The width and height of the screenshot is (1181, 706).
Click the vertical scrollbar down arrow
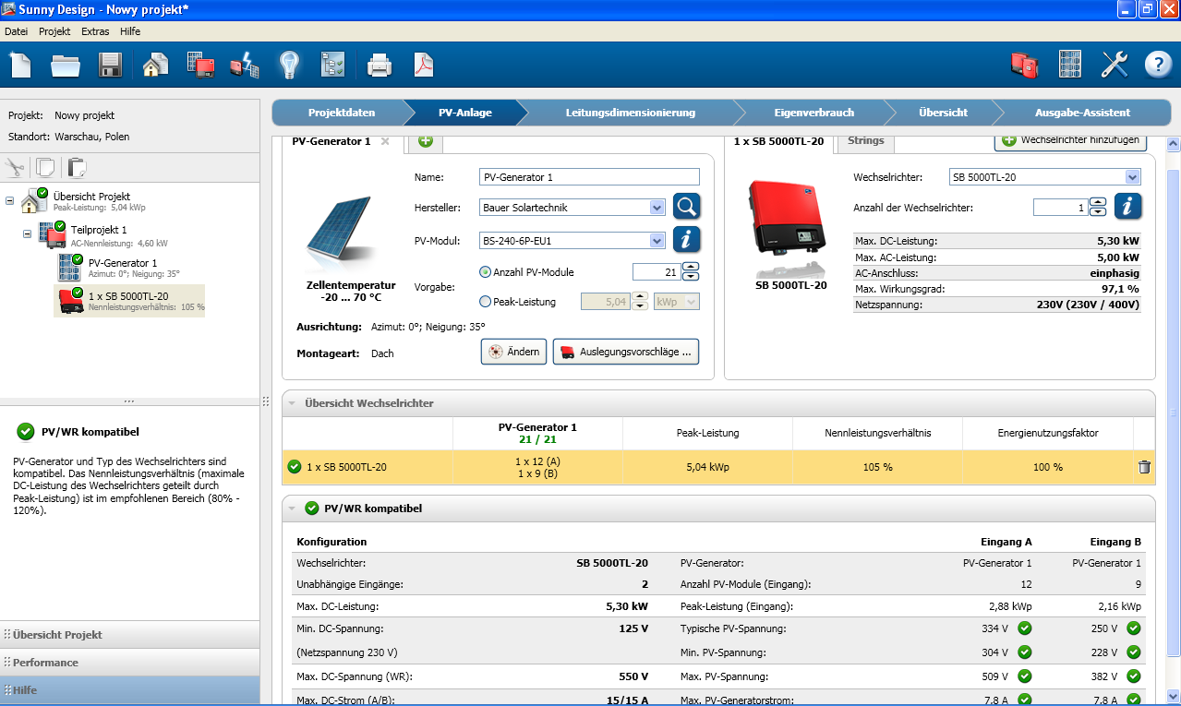(1174, 696)
